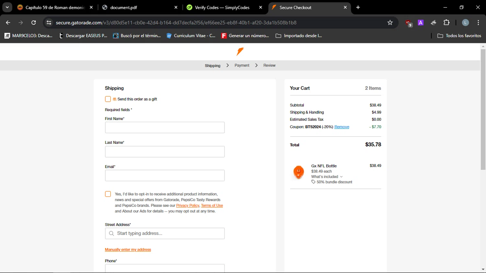
Task: Click the Gatorade bolt logo
Action: click(240, 51)
